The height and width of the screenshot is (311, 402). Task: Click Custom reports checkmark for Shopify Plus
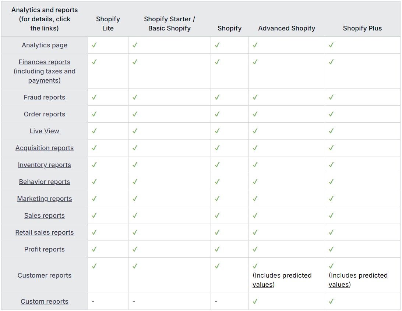tap(331, 301)
